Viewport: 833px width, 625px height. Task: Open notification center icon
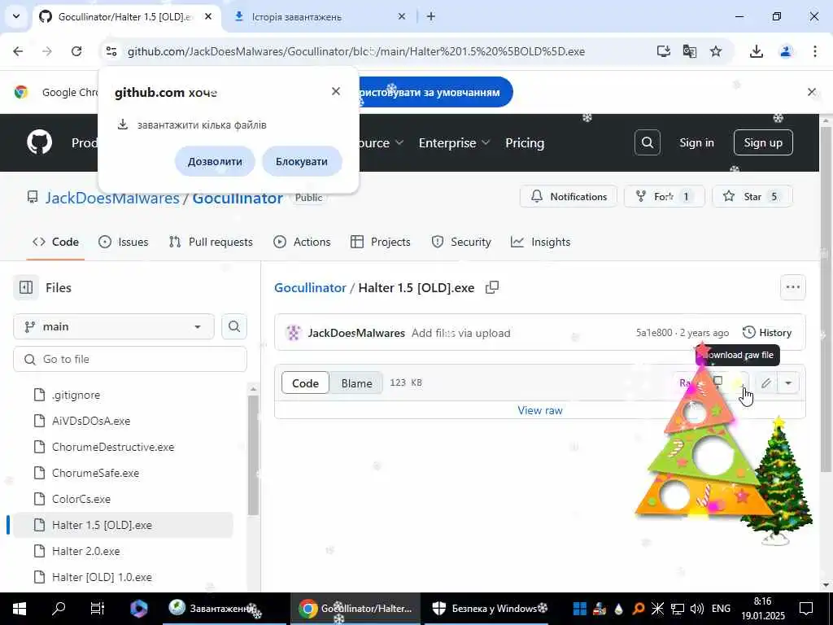pyautogui.click(x=806, y=609)
